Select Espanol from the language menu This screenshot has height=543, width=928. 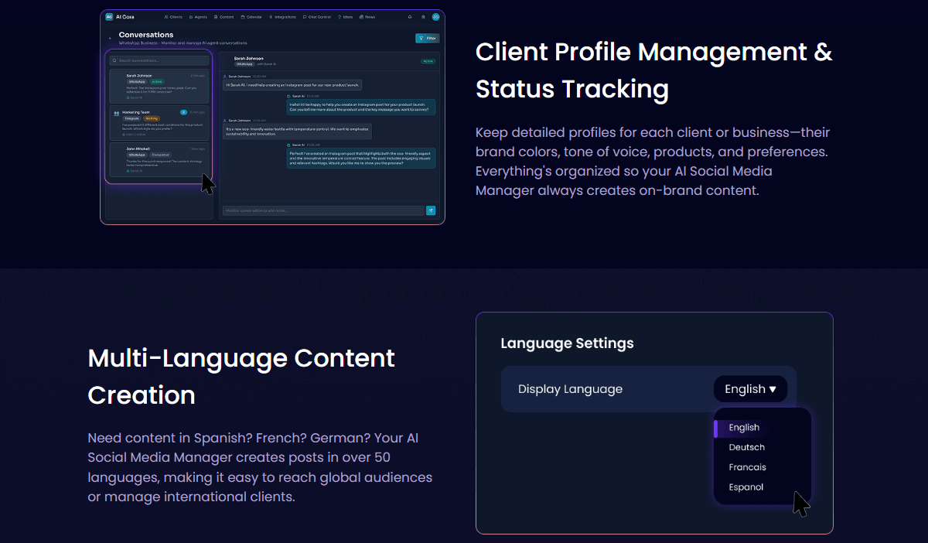tap(745, 487)
